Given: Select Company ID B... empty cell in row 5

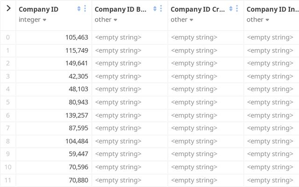Looking at the screenshot, I should (x=129, y=102).
